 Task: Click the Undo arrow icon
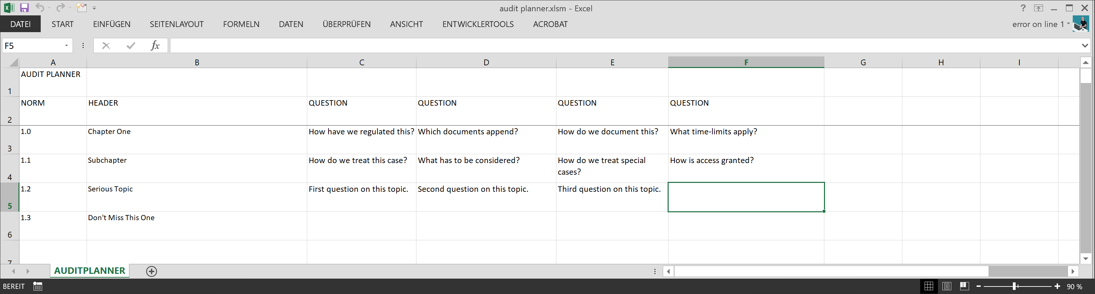[40, 8]
